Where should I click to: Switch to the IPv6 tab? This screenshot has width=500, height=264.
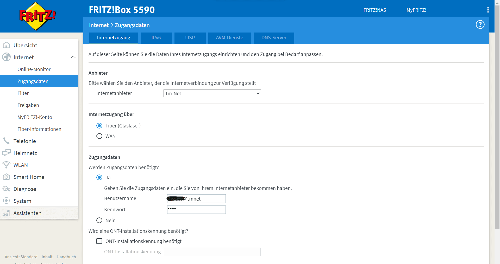[x=156, y=38]
